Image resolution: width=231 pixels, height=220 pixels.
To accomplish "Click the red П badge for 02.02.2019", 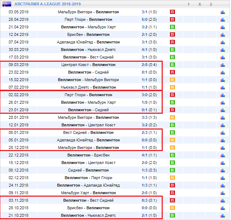I will pos(172,95).
